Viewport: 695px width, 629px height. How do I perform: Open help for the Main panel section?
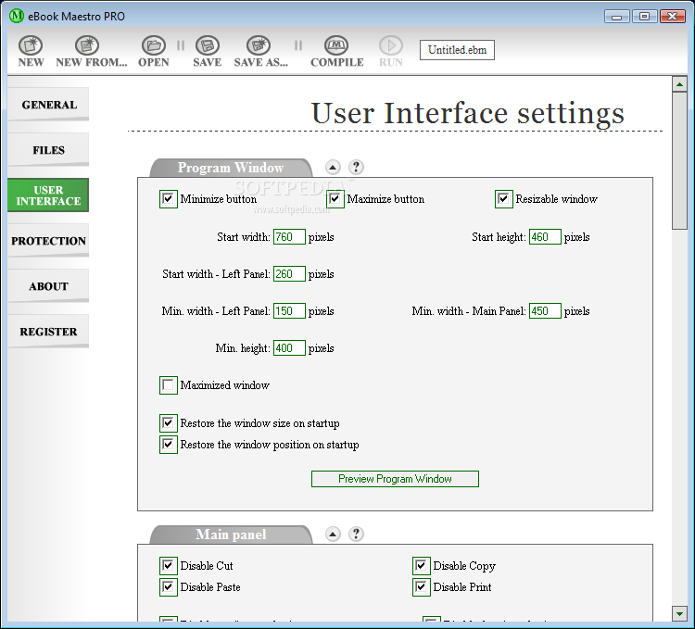tap(356, 534)
